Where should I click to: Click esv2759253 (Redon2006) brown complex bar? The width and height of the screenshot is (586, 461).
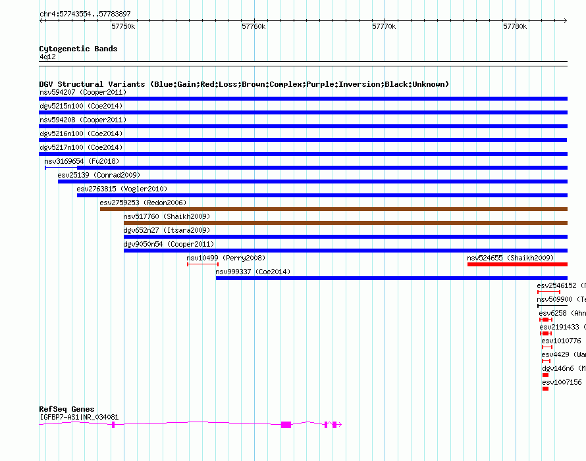pyautogui.click(x=334, y=209)
